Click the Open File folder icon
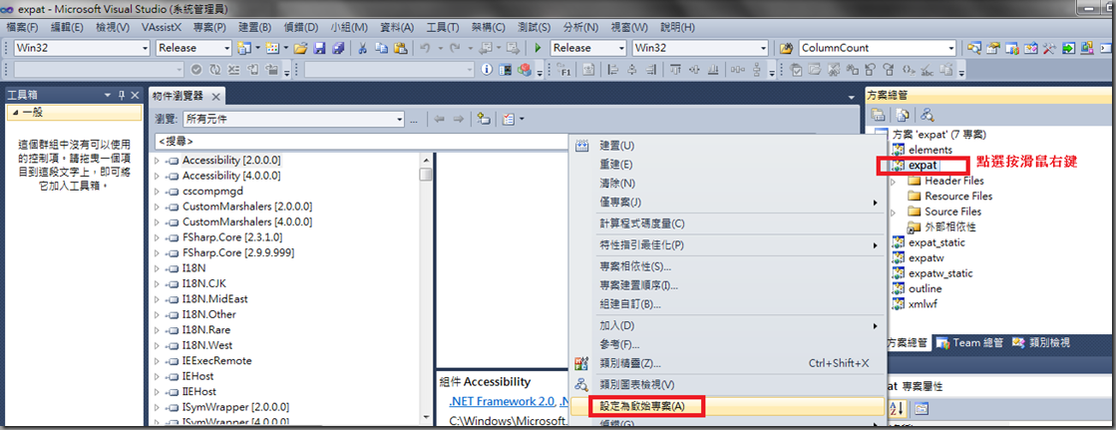Viewport: 1116px width, 430px height. click(x=300, y=49)
